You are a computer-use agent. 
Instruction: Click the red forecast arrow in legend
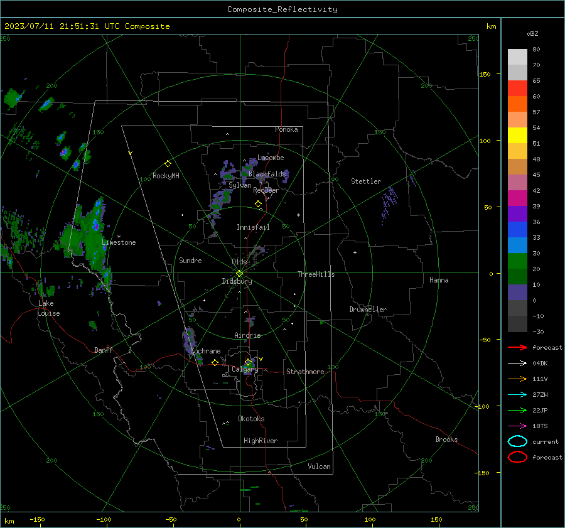coord(517,347)
